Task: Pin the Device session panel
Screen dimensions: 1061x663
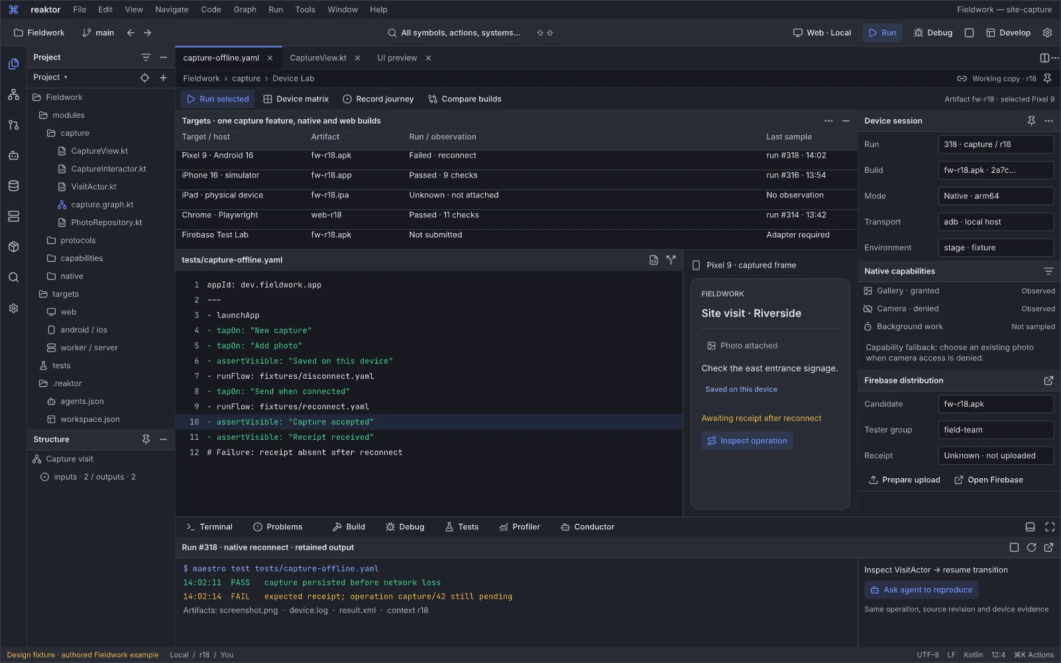Action: tap(1031, 121)
